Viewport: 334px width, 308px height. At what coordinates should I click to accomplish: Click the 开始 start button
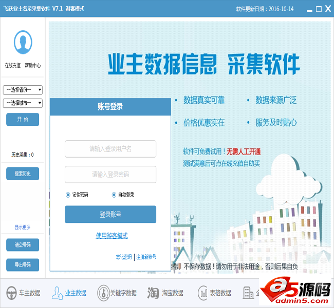pos(23,119)
